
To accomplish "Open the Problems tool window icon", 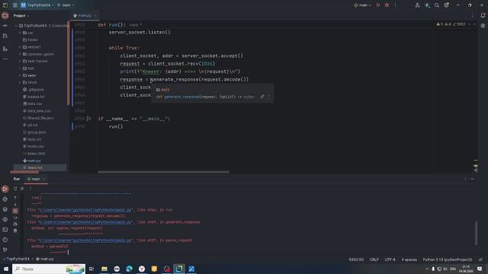I will coord(5,240).
